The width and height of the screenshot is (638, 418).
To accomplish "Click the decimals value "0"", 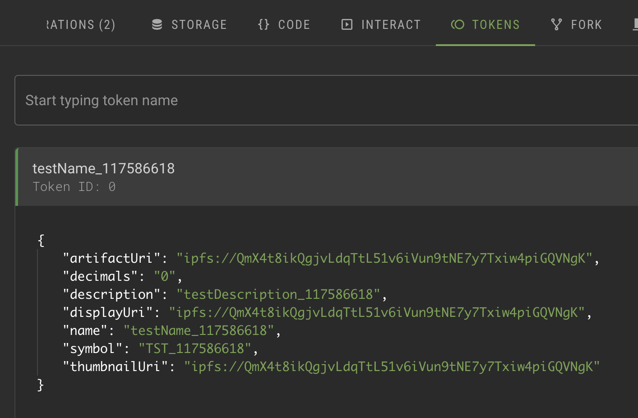I will pyautogui.click(x=164, y=276).
